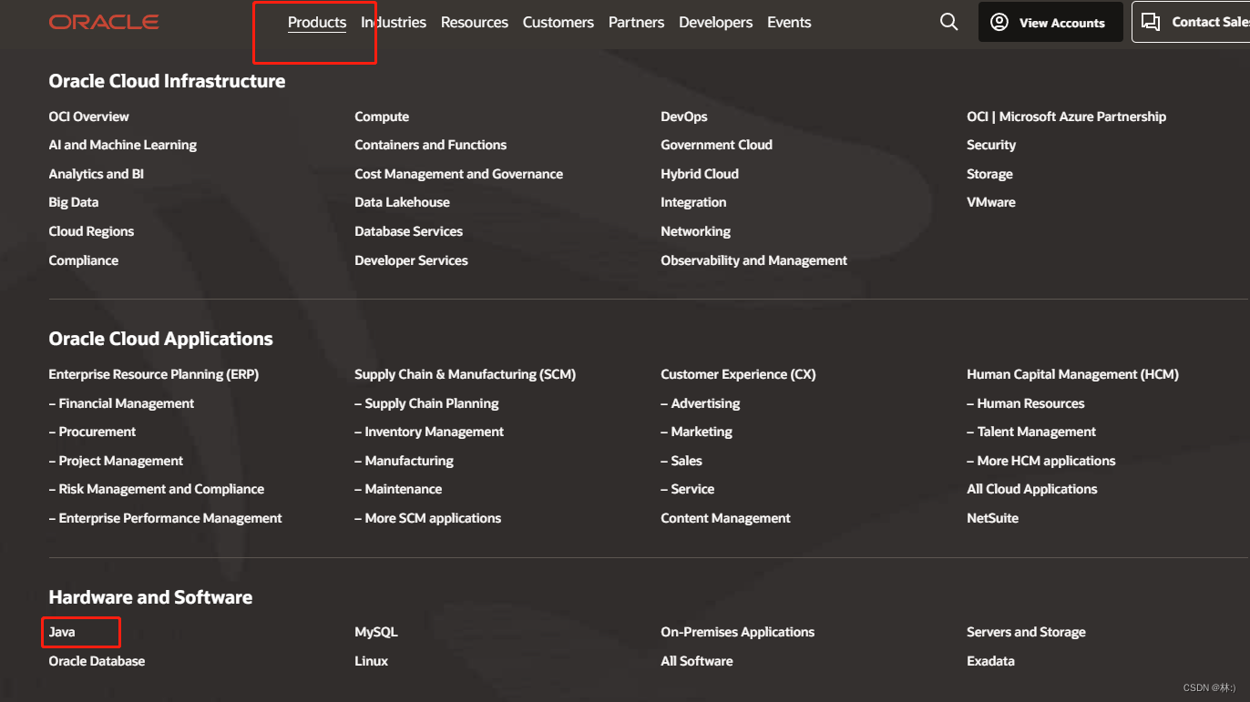1250x702 pixels.
Task: Go to On-Premises Applications
Action: [737, 632]
